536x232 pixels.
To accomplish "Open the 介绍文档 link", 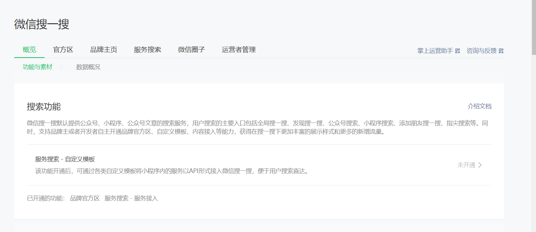I will [x=479, y=106].
